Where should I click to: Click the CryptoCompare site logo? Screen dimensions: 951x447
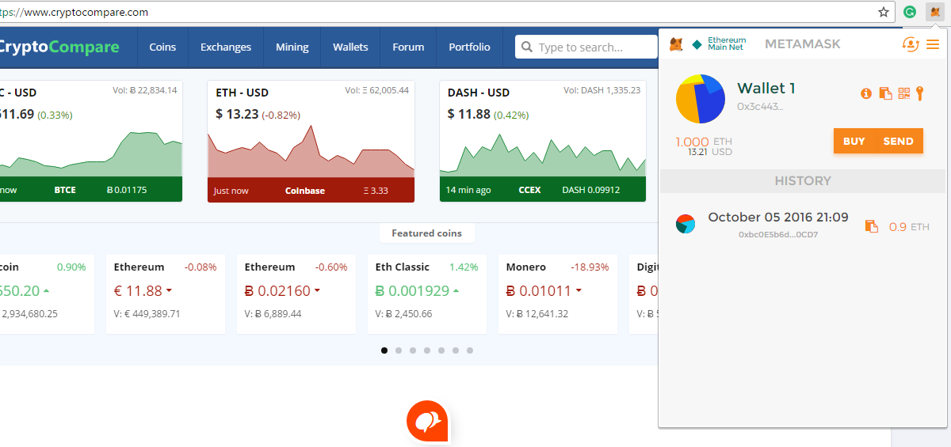59,47
